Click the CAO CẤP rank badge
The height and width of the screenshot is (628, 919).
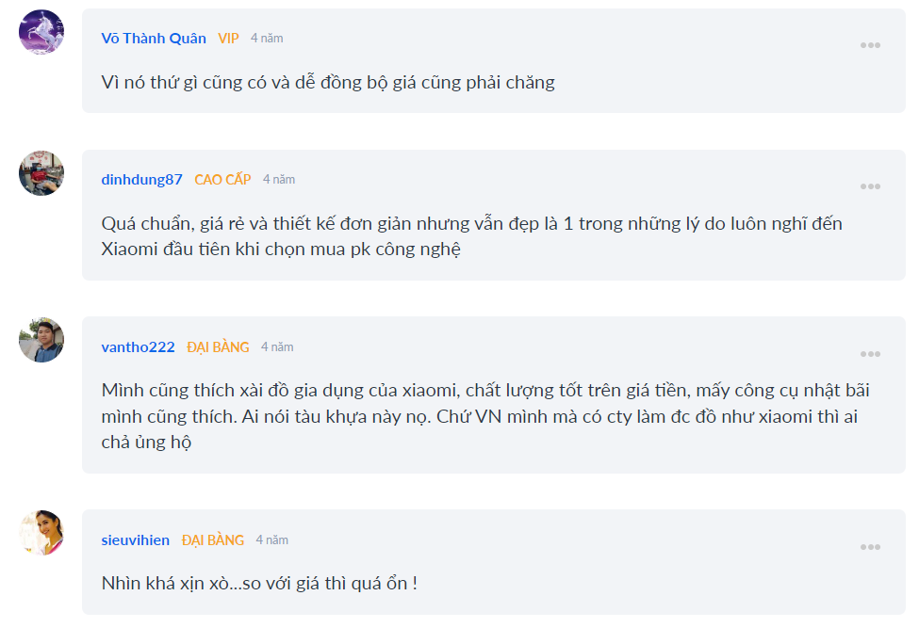[222, 179]
